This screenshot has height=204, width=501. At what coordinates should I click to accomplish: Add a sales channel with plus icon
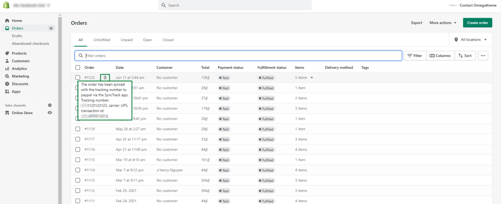(x=49, y=105)
